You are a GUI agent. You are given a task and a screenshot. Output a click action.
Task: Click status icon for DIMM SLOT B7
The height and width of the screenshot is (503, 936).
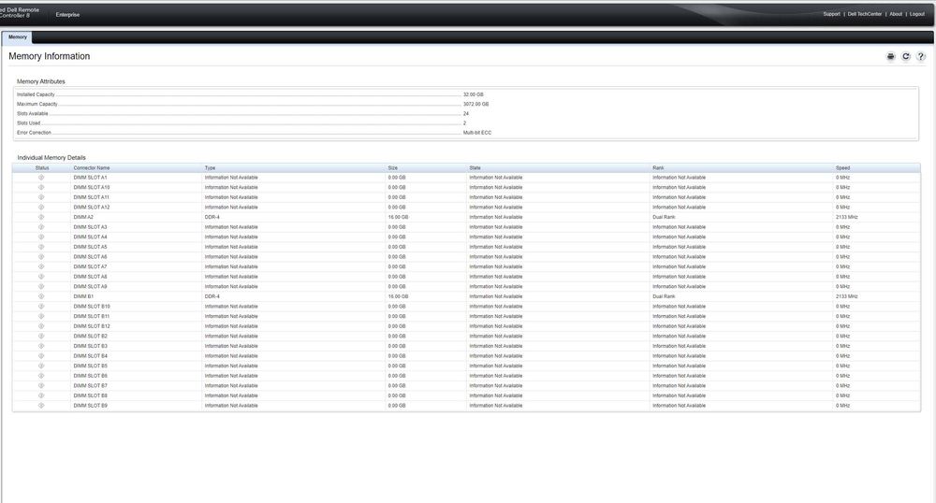click(41, 386)
